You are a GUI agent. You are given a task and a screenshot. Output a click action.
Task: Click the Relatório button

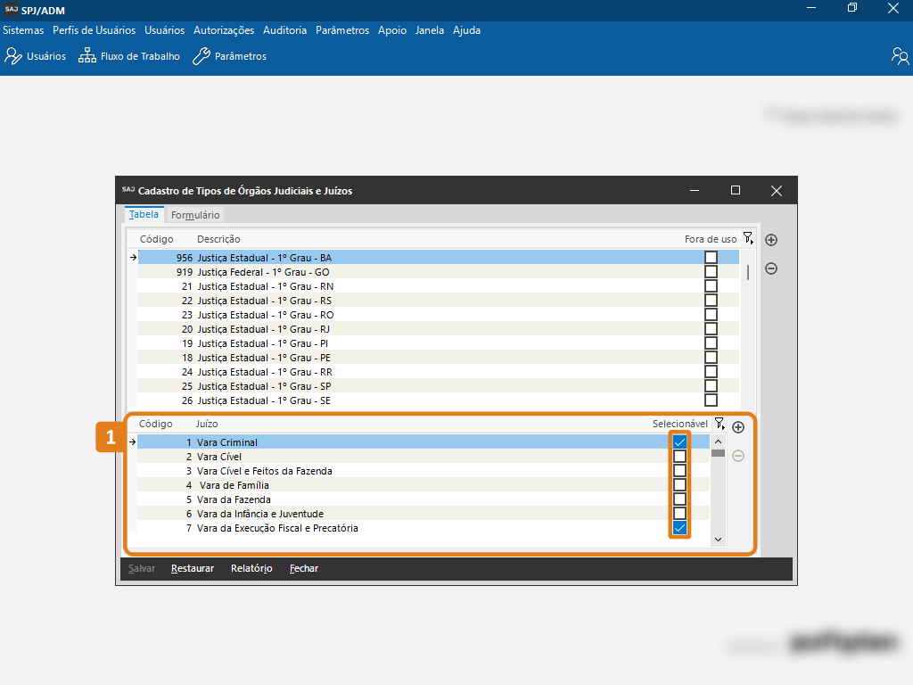coord(251,568)
